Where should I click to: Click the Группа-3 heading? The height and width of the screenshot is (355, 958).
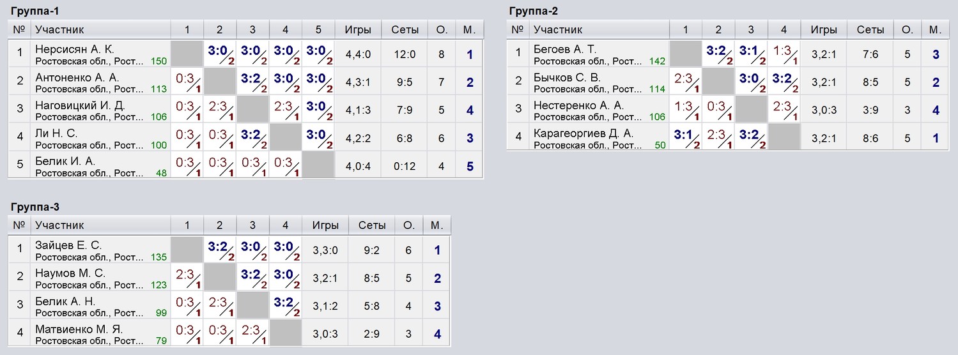pyautogui.click(x=36, y=207)
